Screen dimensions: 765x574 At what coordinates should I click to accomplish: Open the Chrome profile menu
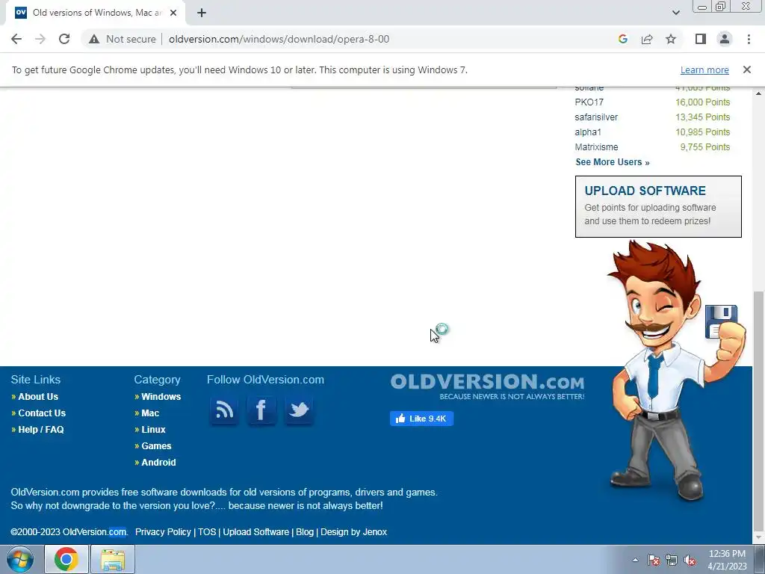725,39
